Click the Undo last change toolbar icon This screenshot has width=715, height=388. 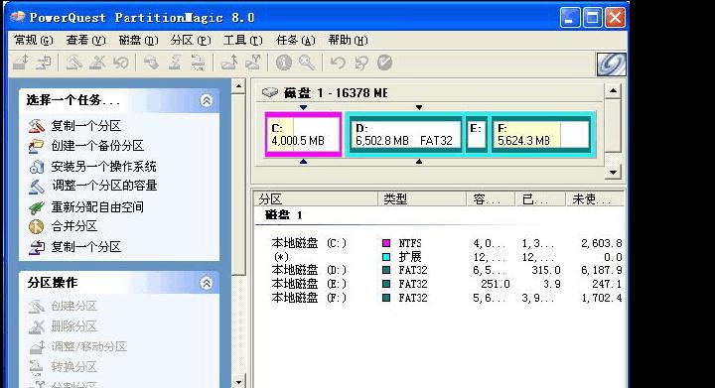[x=338, y=62]
